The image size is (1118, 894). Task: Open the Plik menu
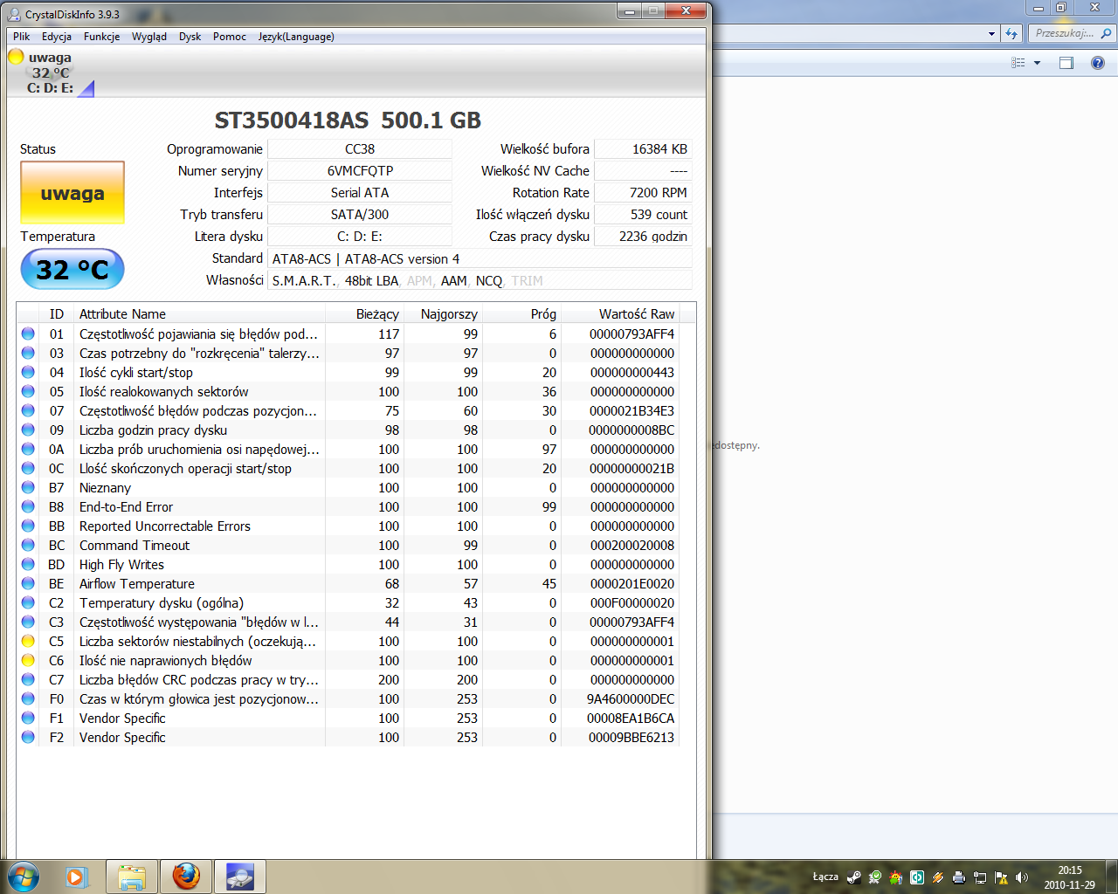point(22,37)
